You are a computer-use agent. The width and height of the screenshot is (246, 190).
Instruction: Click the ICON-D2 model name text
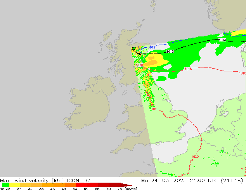(x=79, y=181)
